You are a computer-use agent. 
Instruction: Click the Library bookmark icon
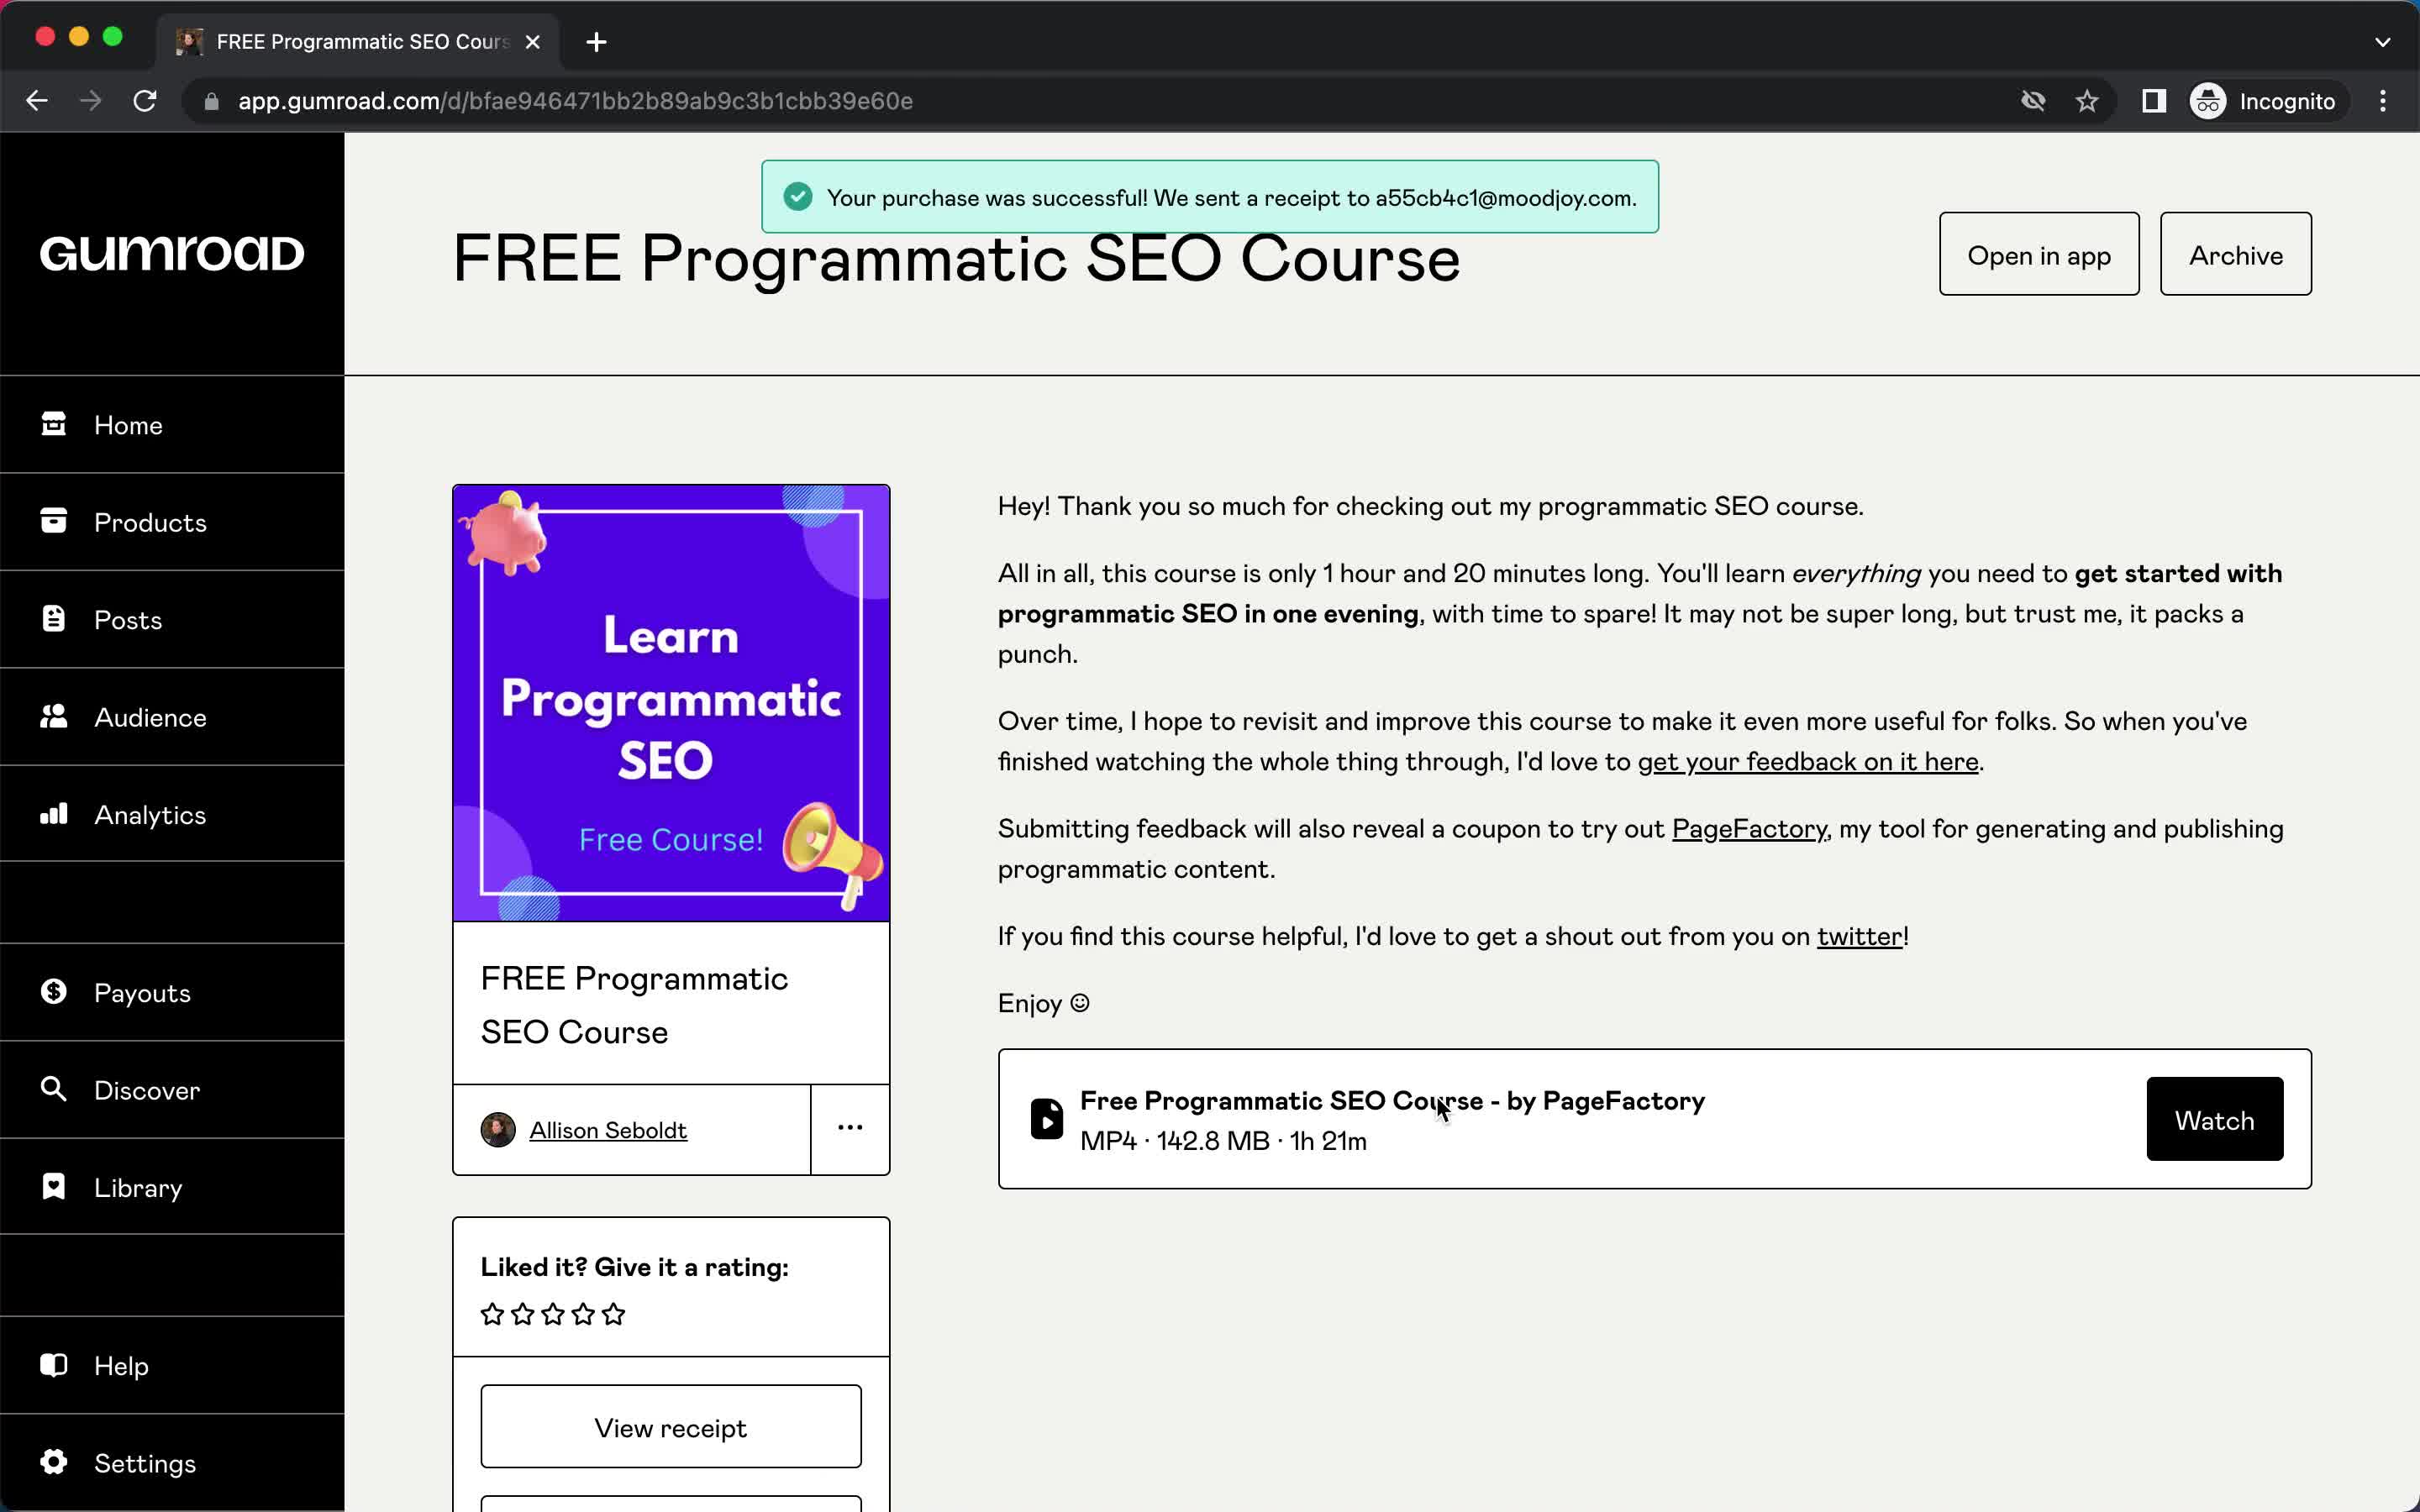pyautogui.click(x=54, y=1186)
